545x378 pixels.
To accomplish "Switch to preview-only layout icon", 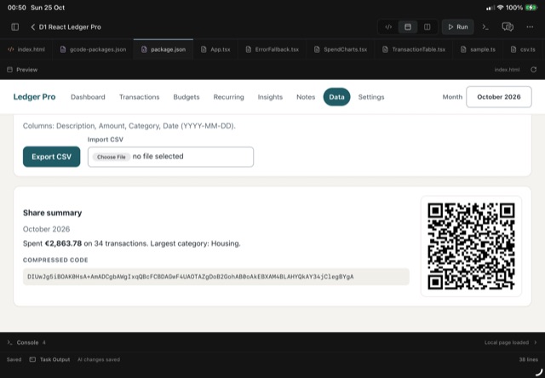I will pyautogui.click(x=408, y=27).
